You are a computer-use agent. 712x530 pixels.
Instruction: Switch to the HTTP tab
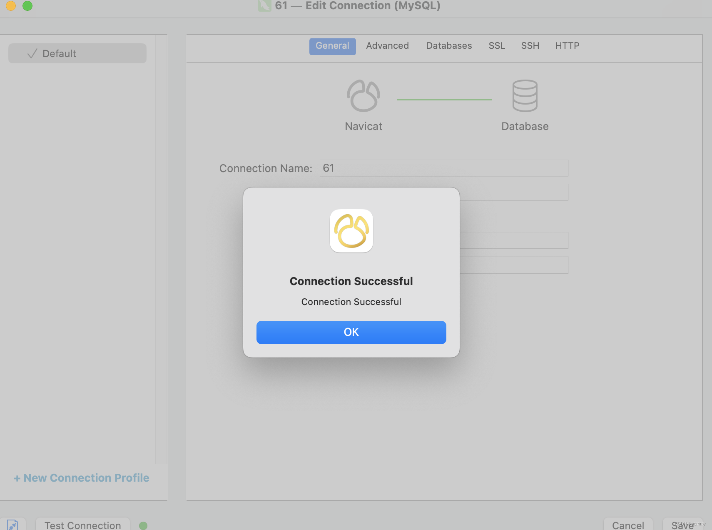[567, 46]
